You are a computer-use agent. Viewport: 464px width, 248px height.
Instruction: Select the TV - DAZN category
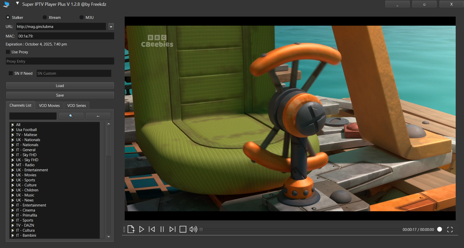(54, 225)
